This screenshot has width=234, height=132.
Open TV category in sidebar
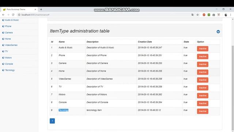click(x=7, y=51)
